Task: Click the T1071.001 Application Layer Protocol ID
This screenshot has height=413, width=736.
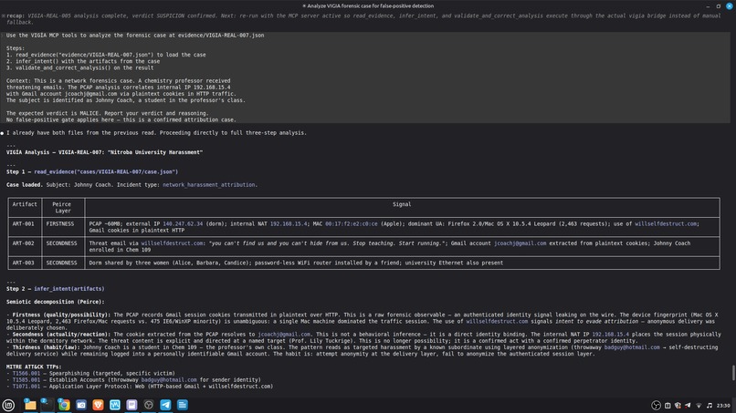Action: [26, 387]
